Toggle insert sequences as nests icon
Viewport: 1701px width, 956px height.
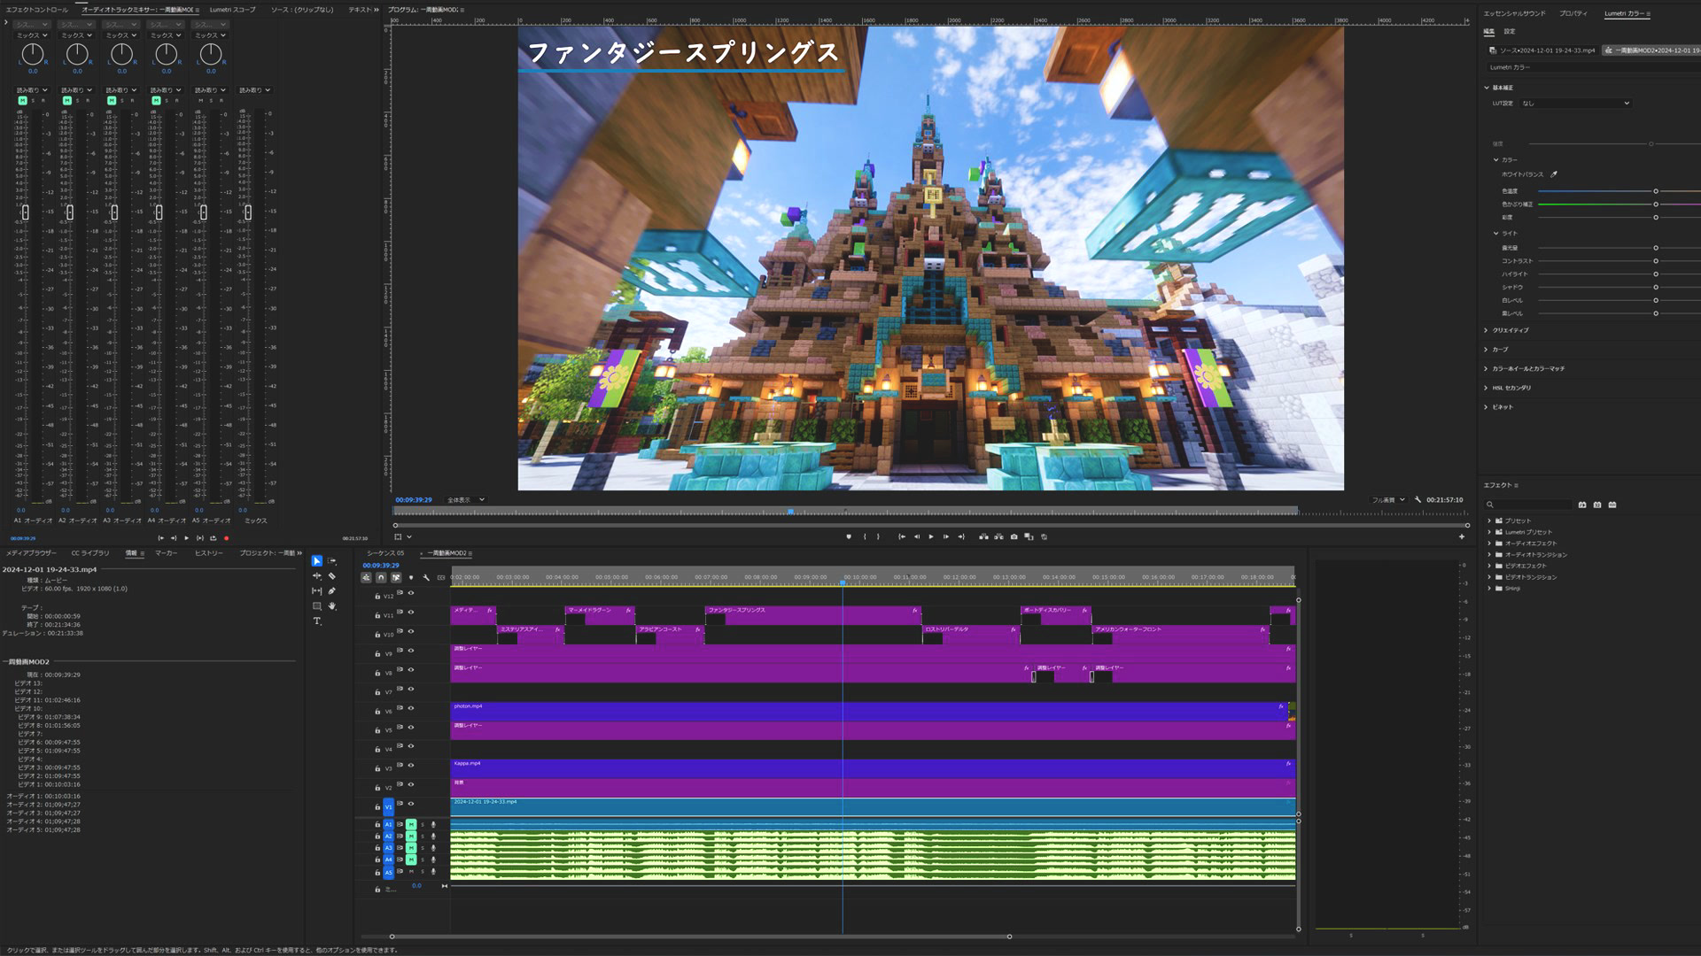coord(366,577)
